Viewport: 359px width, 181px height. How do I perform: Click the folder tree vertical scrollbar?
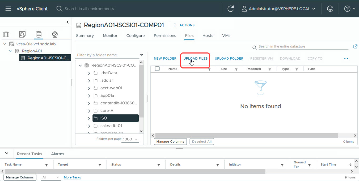(x=141, y=91)
